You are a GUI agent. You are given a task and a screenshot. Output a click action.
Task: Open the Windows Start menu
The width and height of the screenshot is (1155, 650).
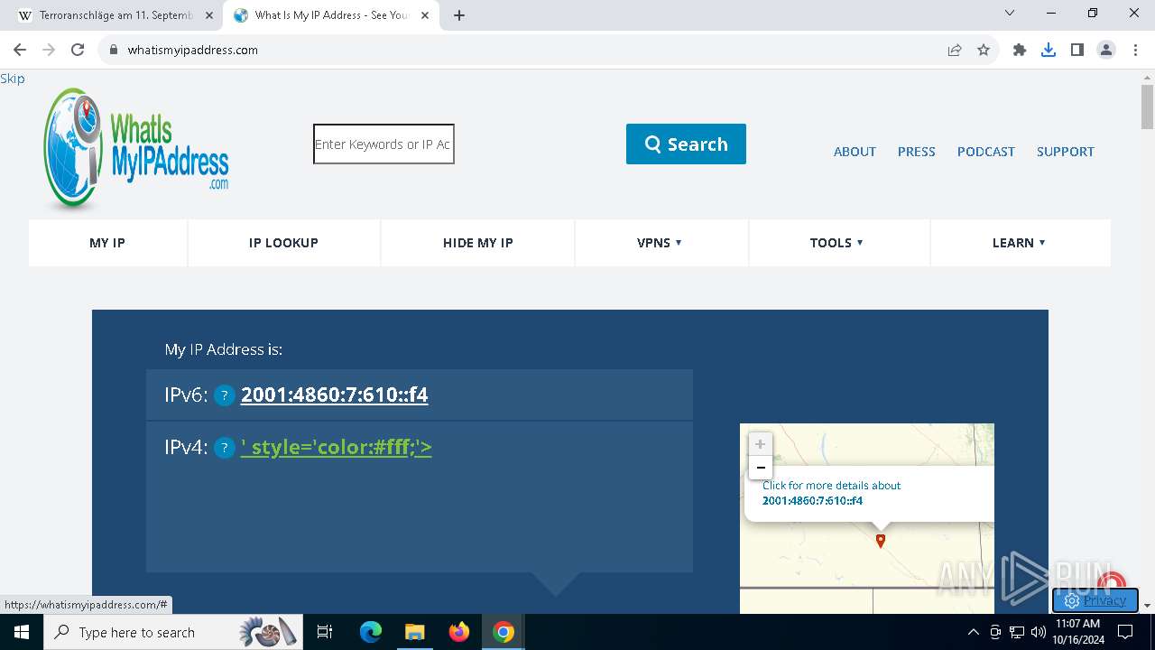coord(22,632)
